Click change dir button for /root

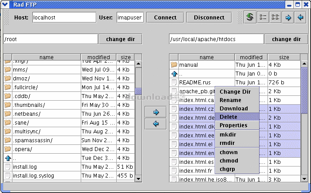tap(120, 39)
